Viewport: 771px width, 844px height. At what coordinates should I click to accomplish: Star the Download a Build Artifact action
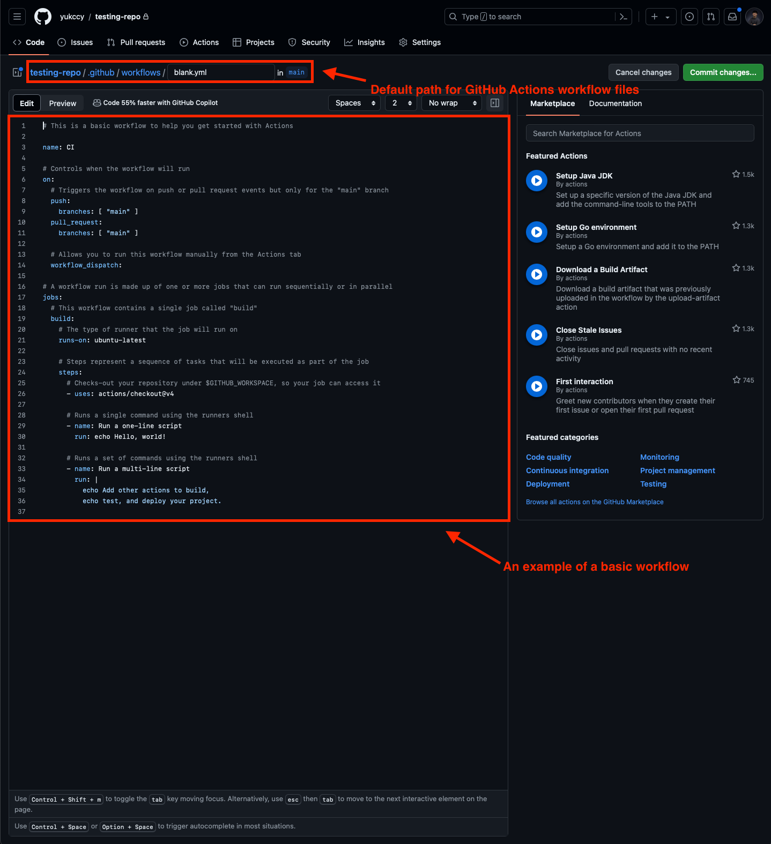[736, 268]
